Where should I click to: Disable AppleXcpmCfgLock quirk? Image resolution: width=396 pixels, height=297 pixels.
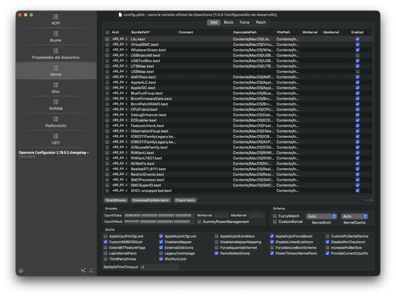point(161,236)
